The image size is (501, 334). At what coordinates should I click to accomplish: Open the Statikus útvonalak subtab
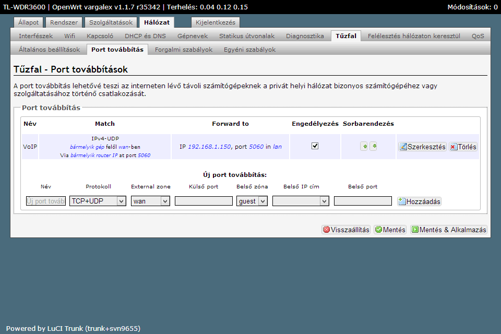coord(247,36)
